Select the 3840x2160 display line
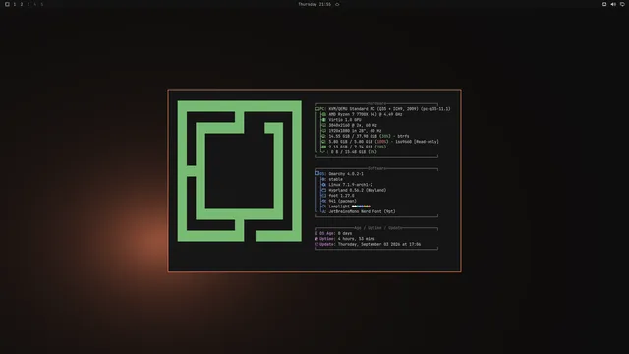 [353, 125]
